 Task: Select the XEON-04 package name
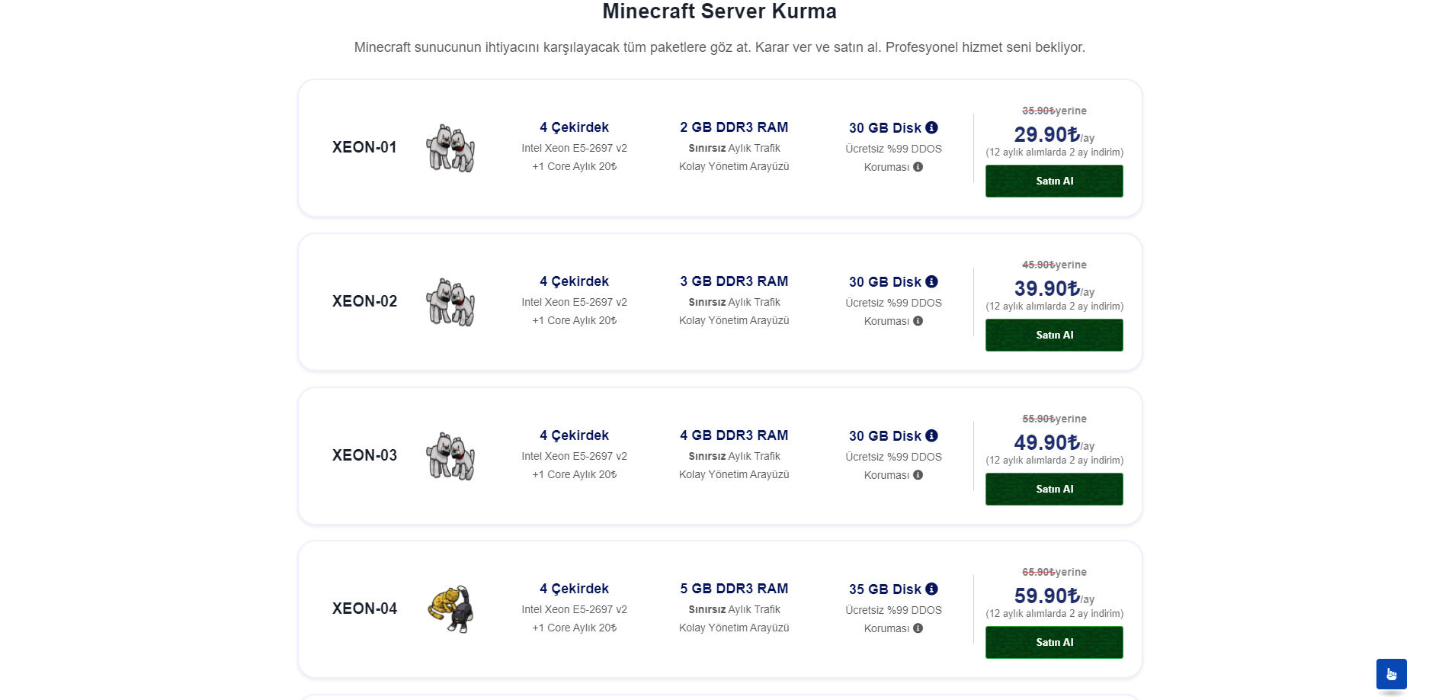364,608
